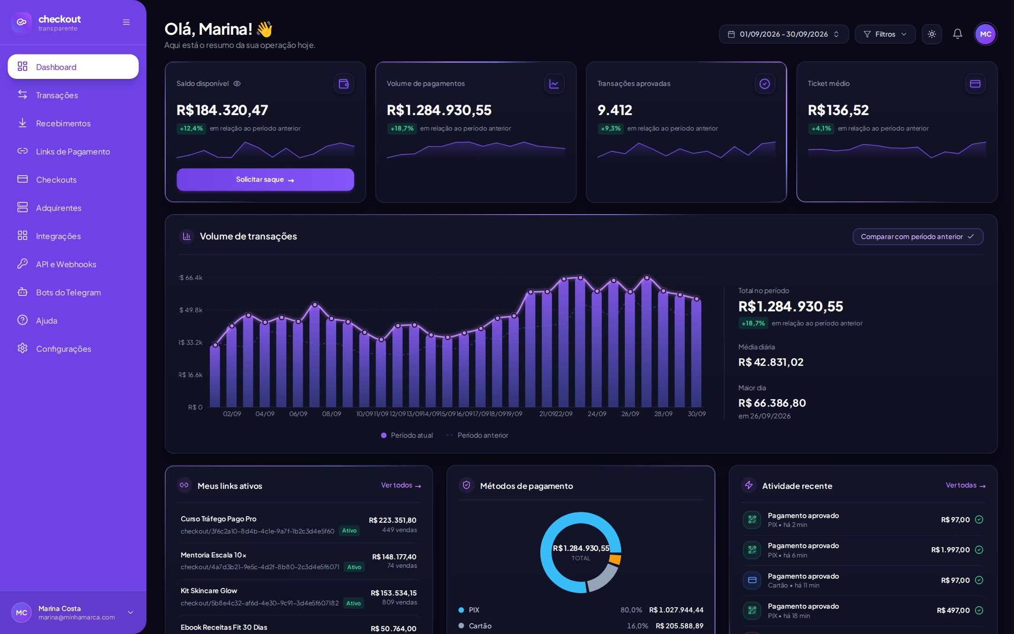Click Solicitar saque button
The width and height of the screenshot is (1014, 634).
tap(265, 179)
